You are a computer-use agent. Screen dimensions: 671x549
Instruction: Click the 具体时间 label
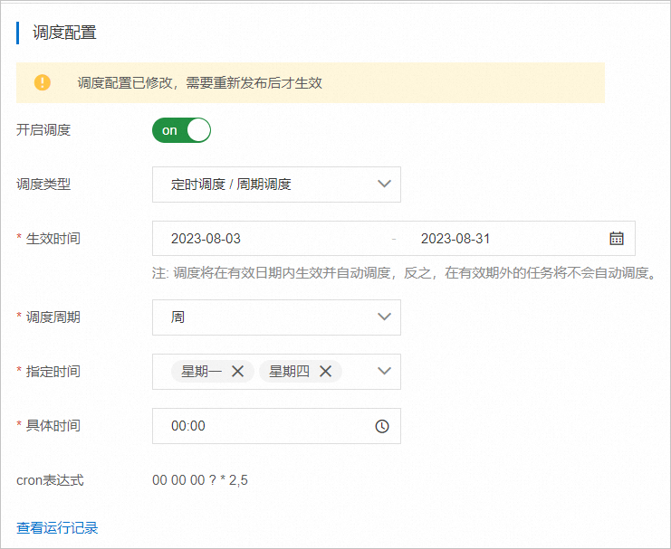(53, 426)
